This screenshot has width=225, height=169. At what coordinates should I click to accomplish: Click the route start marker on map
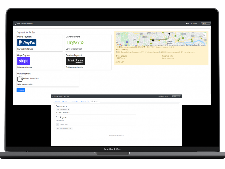pos(169,34)
